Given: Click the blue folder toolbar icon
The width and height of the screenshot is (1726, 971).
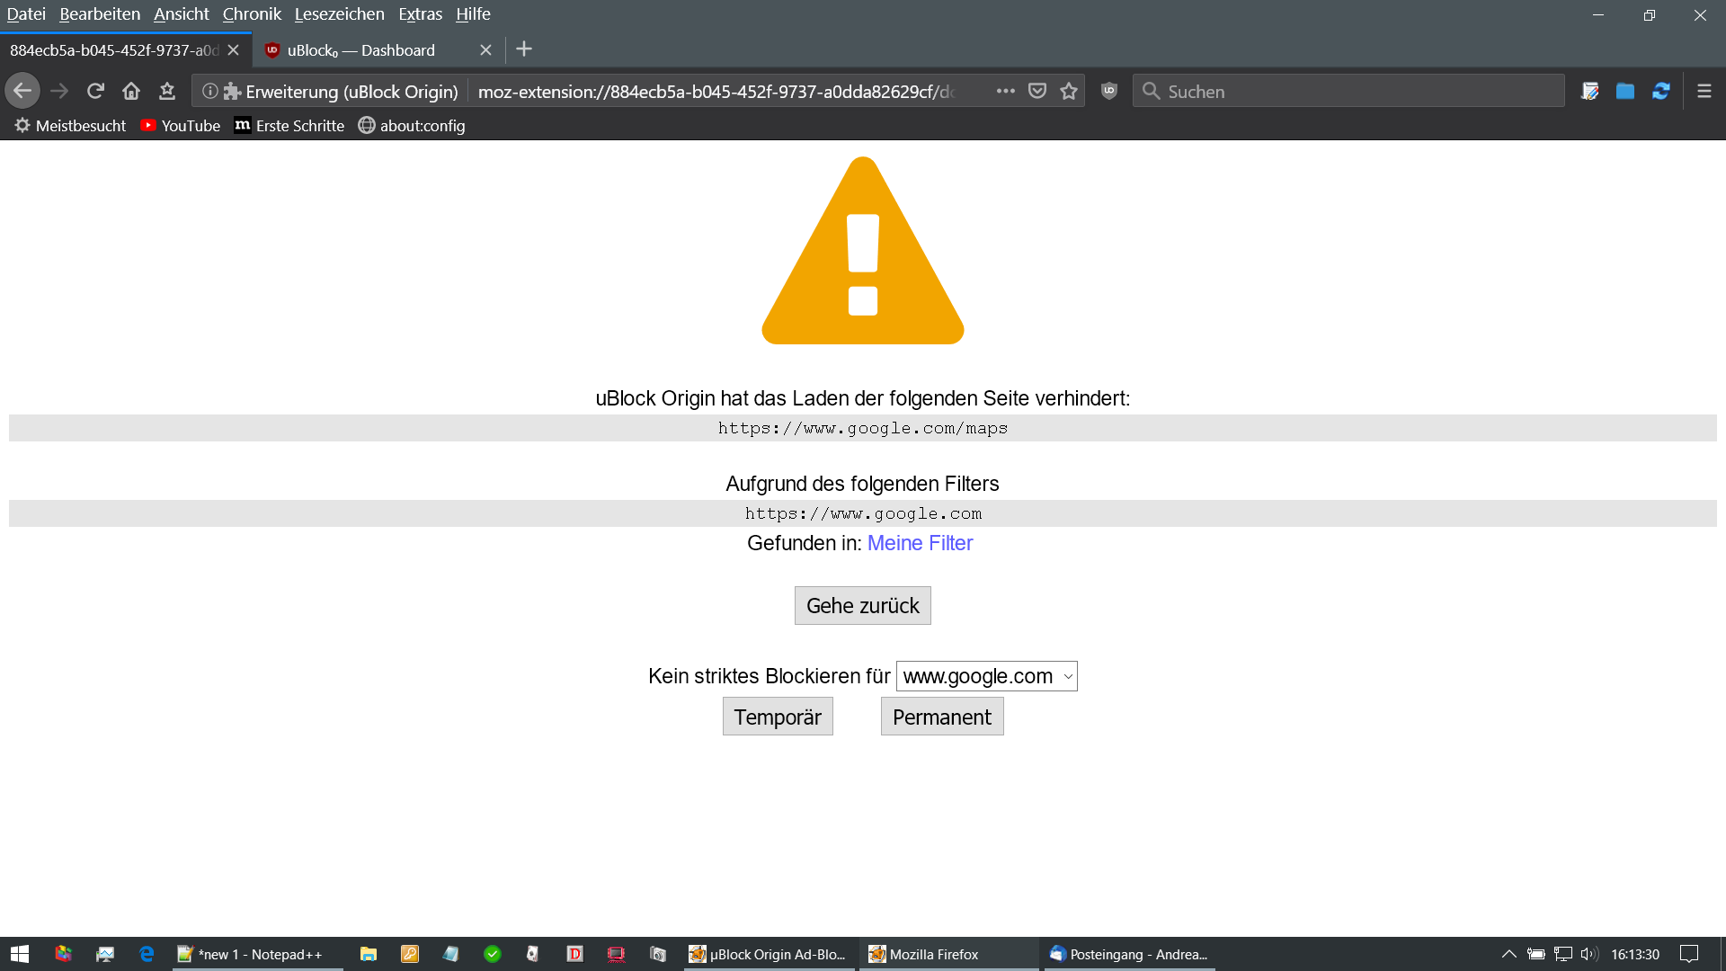Looking at the screenshot, I should tap(1624, 91).
